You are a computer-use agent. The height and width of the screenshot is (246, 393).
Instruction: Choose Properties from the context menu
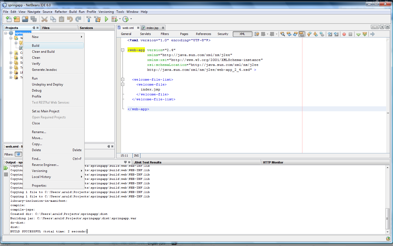pos(39,186)
